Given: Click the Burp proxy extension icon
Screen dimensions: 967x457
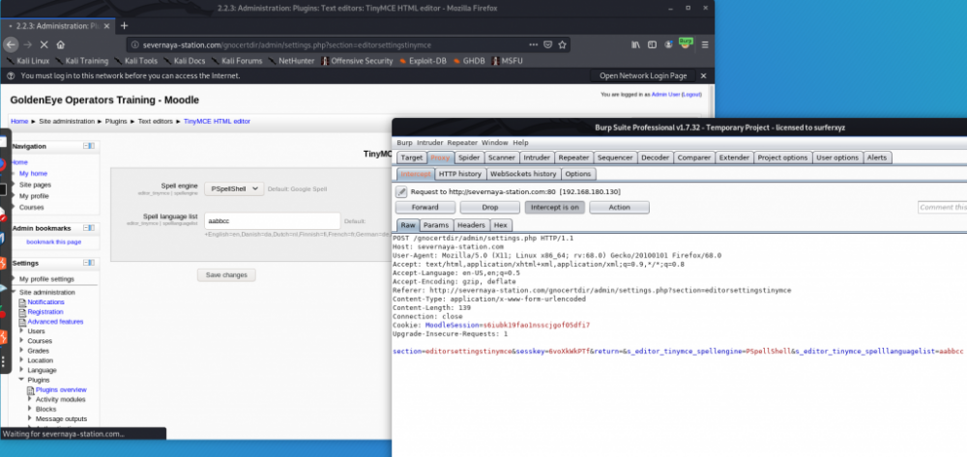Looking at the screenshot, I should coord(686,43).
